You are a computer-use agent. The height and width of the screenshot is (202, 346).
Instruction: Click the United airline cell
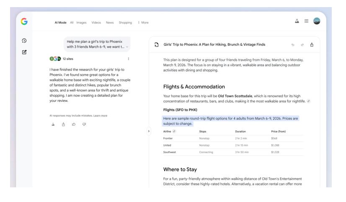(167, 145)
